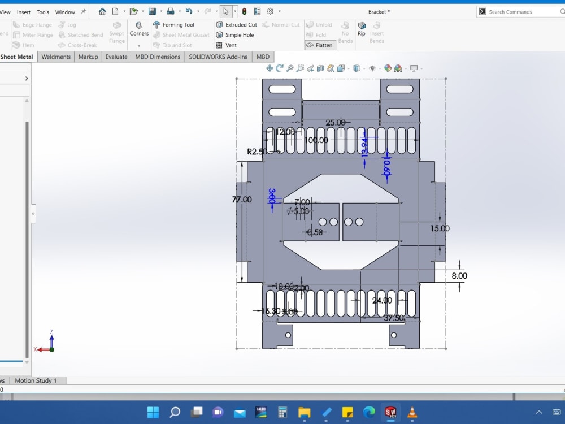Expand the Save button dropdown arrow
565x424 pixels.
pyautogui.click(x=160, y=11)
